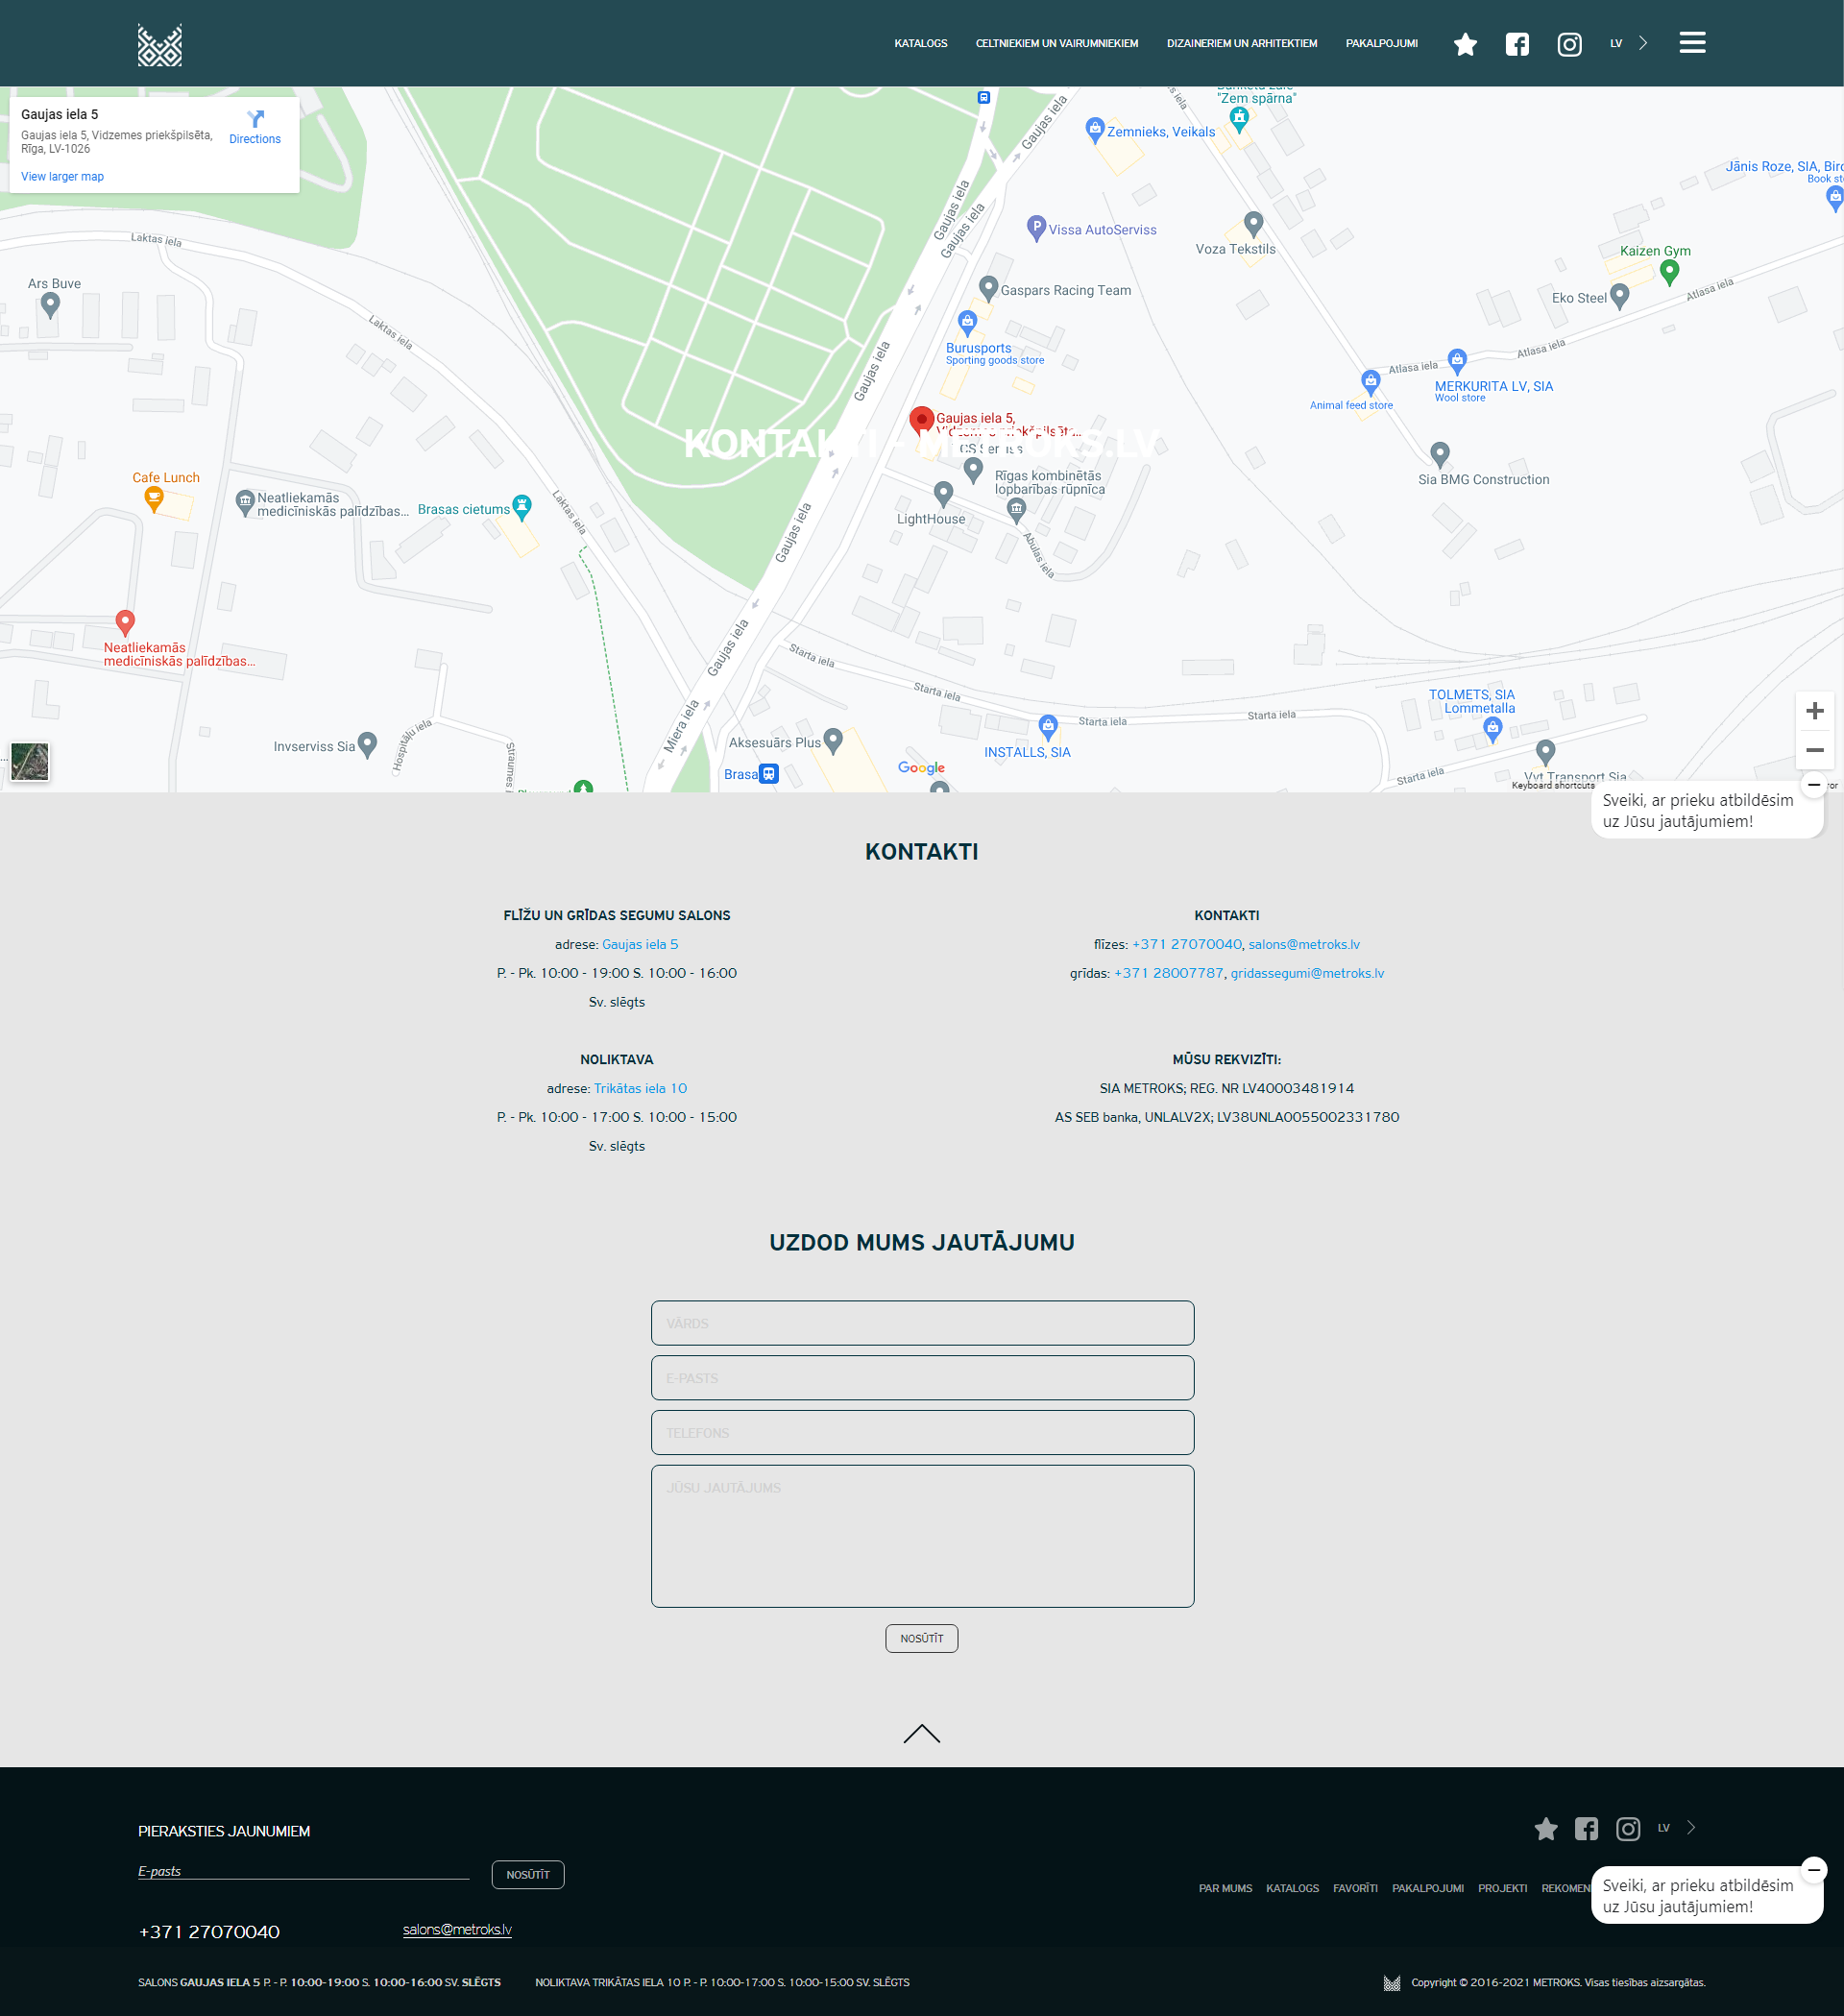
Task: Collapse the page using the up arrow
Action: tap(921, 1734)
